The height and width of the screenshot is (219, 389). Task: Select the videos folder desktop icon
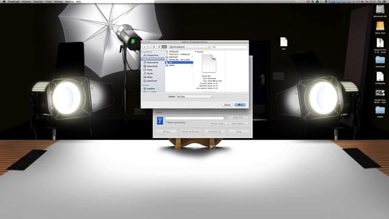click(380, 110)
